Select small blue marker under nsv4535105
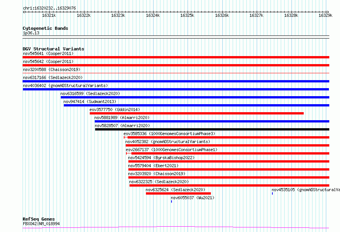Image resolution: width=340 pixels, height=232 pixels. 272,193
